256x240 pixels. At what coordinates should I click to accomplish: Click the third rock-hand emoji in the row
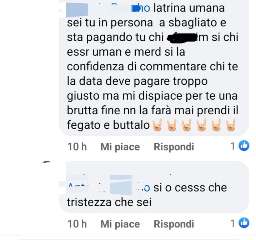pos(186,125)
